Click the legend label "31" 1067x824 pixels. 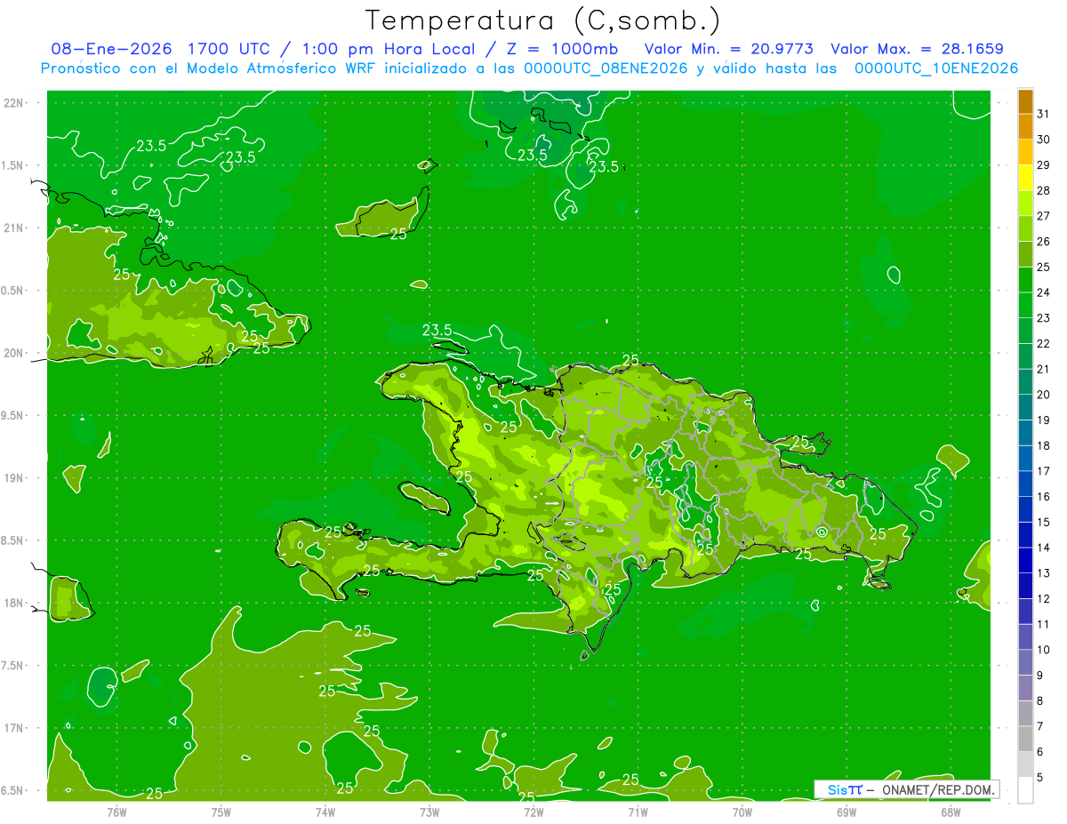tap(1044, 114)
